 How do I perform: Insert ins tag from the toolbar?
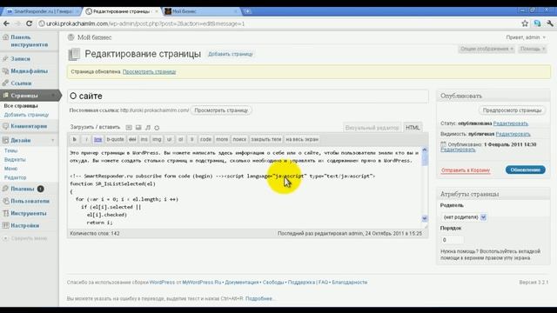(x=144, y=139)
